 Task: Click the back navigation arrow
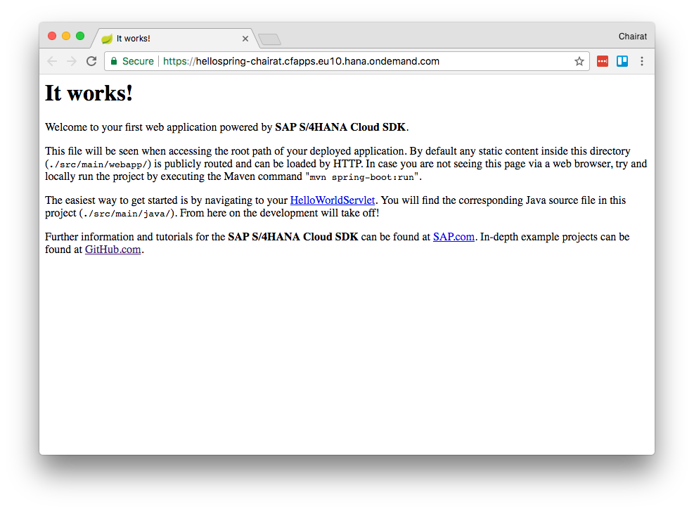(51, 61)
